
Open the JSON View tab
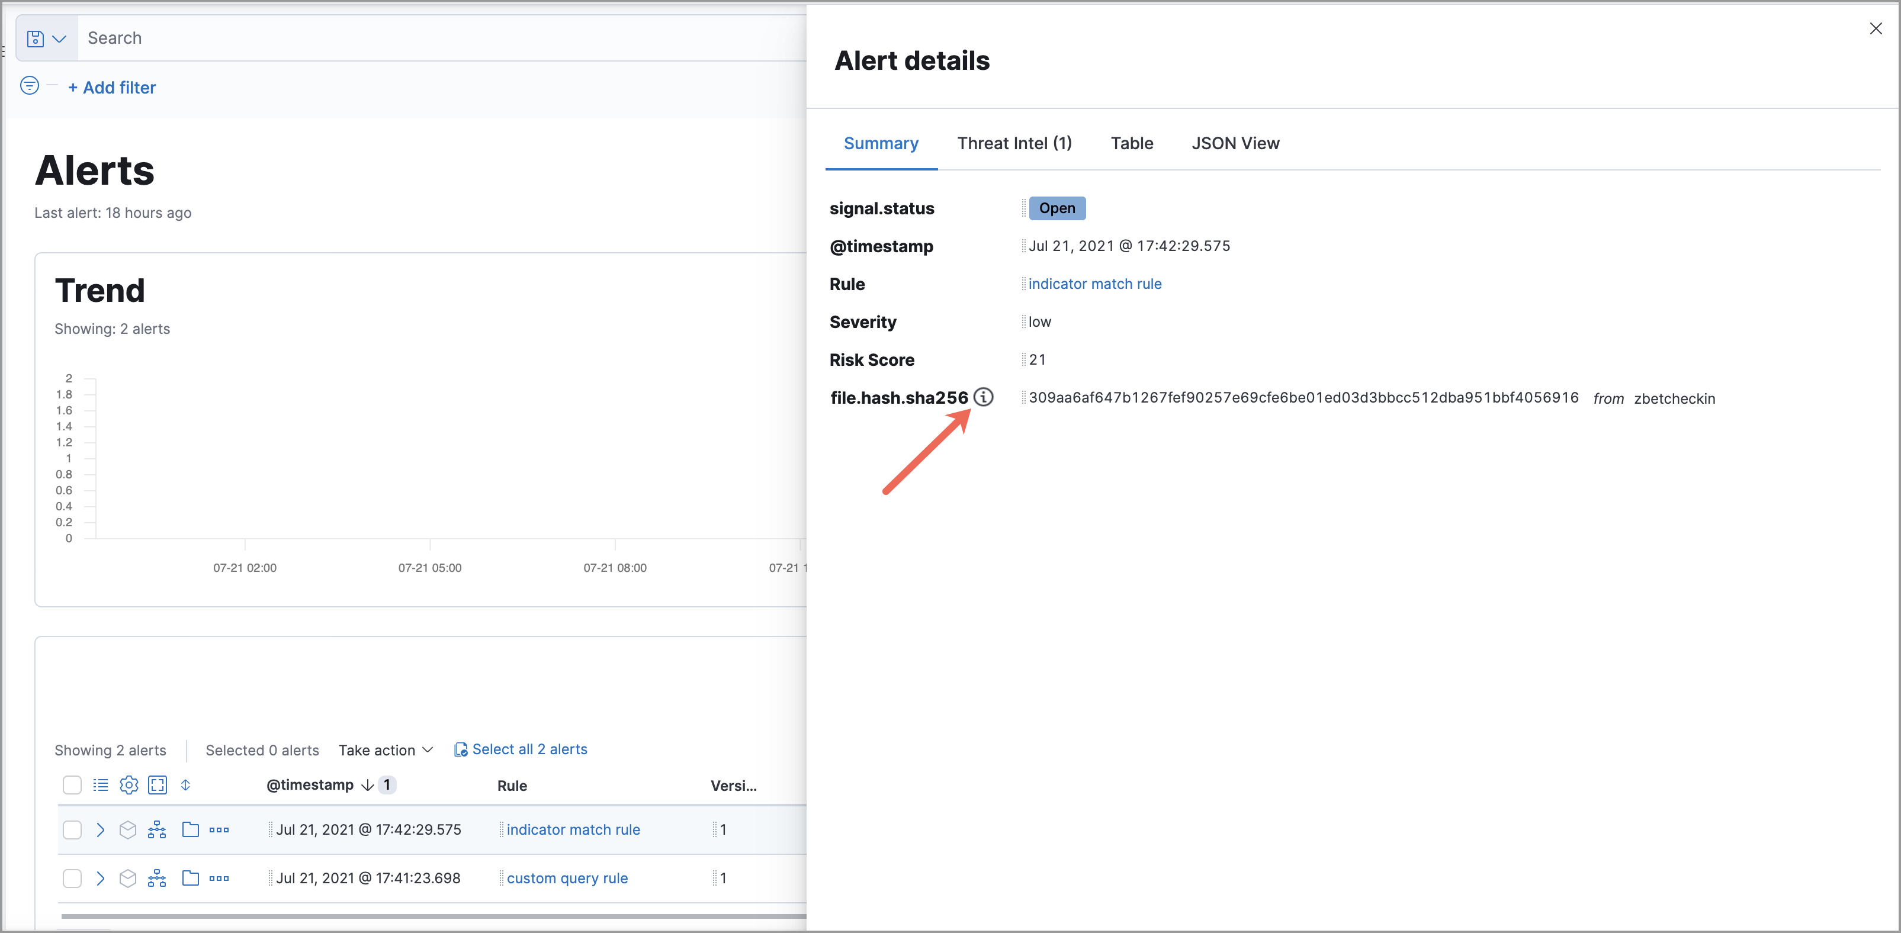coord(1235,143)
